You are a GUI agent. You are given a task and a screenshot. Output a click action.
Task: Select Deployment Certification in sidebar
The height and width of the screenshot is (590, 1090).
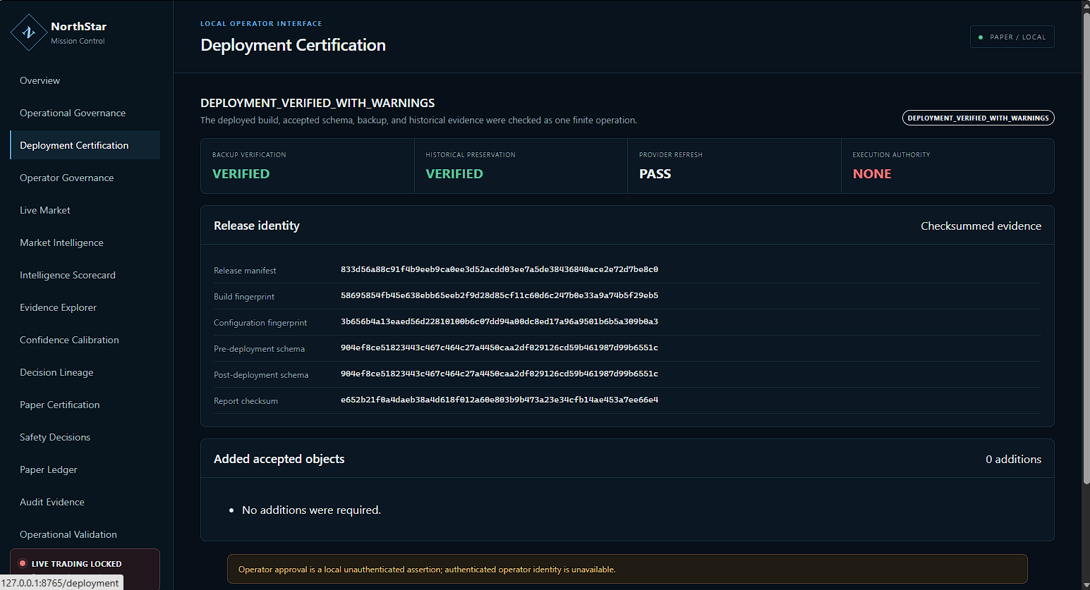(85, 145)
